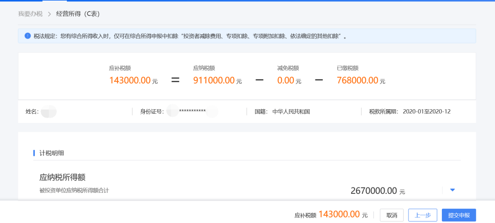Click the 2670000.00 taxable income total
495x223 pixels.
(374, 191)
